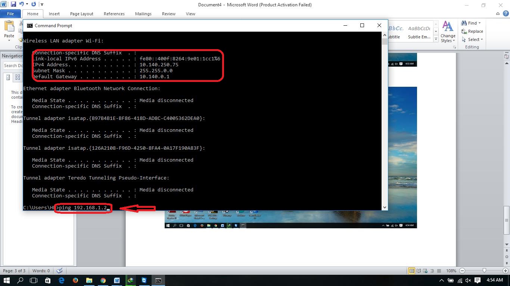
Task: Click the Page: 3 of 3 status indicator
Action: 14,271
